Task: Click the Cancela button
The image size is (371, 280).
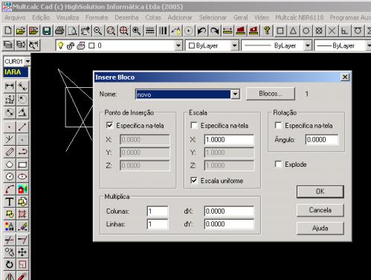Action: point(320,210)
